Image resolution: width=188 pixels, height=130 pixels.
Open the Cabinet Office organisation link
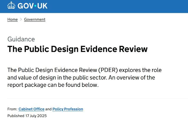click(31, 109)
